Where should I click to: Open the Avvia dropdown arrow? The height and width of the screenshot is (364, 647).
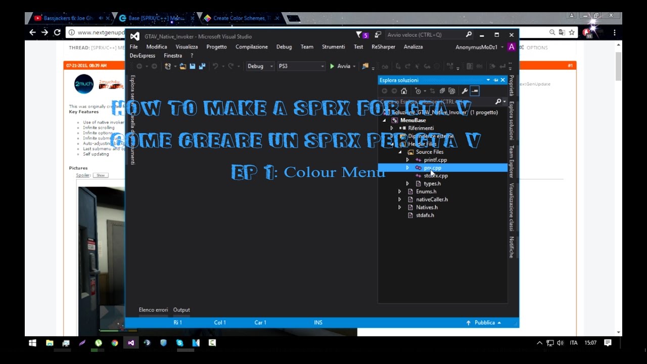(x=354, y=66)
